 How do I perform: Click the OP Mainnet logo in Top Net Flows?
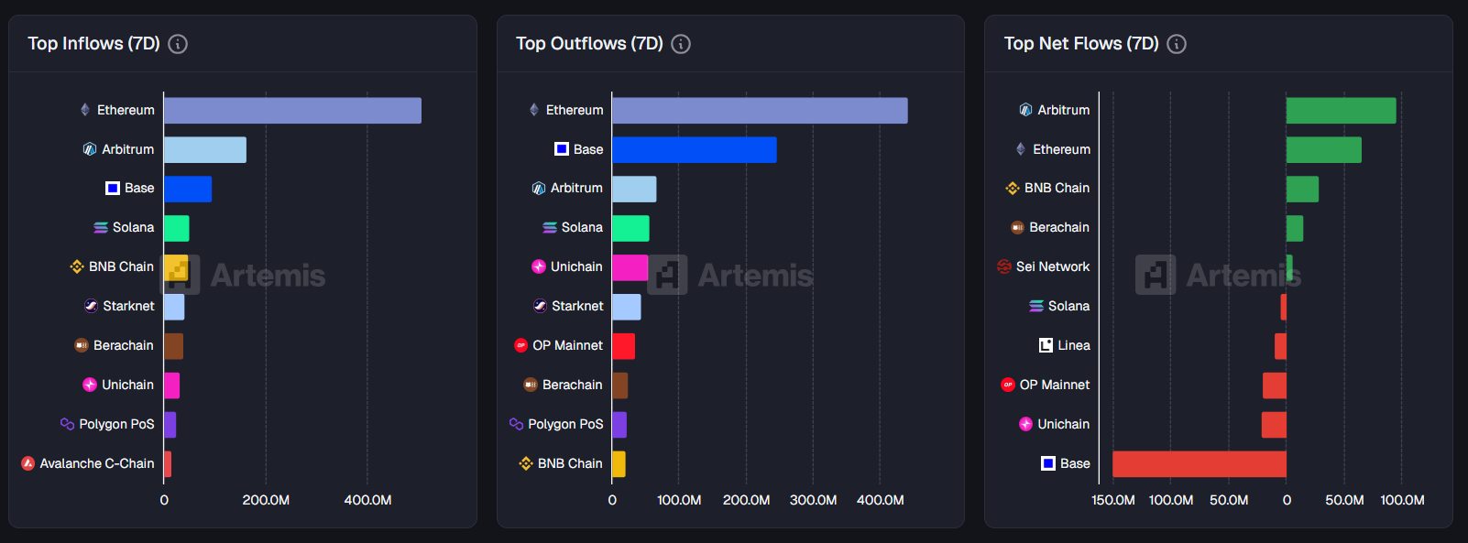tap(1008, 385)
